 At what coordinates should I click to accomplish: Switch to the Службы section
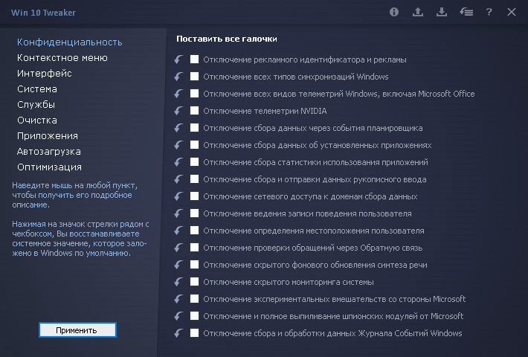click(x=36, y=104)
